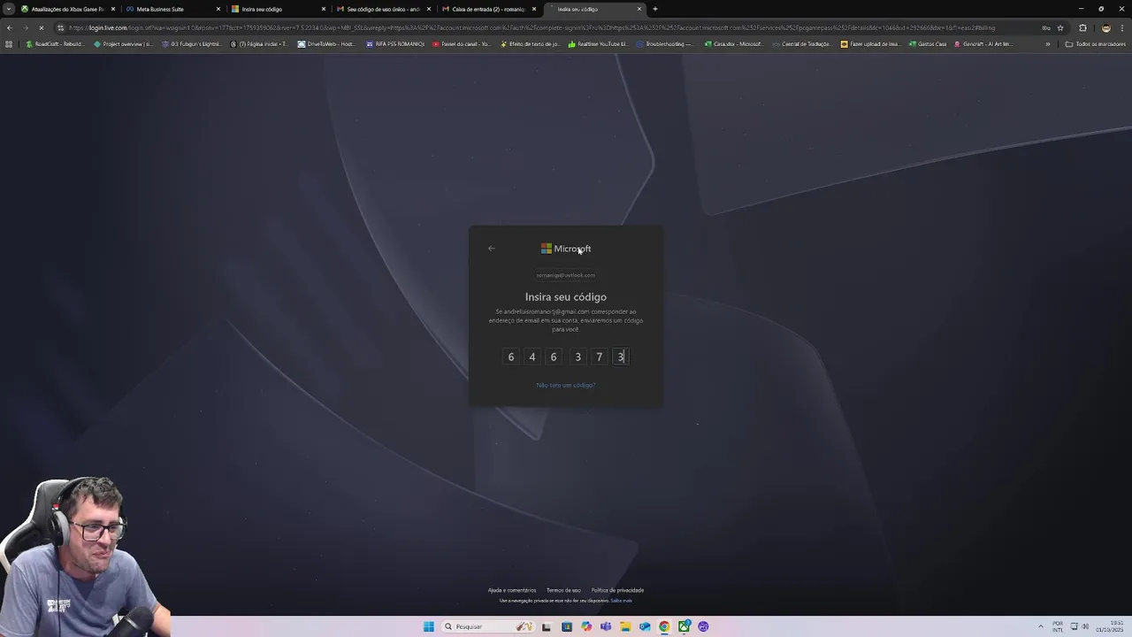1132x637 pixels.
Task: Bookmark this page with the star icon
Action: click(x=1060, y=27)
